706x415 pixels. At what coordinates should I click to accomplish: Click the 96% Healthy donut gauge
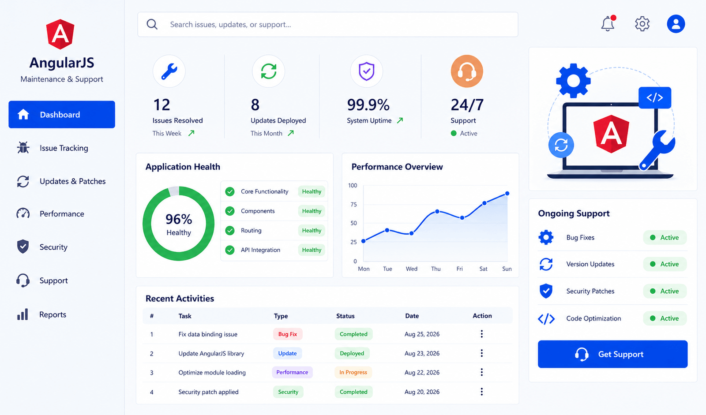tap(179, 224)
